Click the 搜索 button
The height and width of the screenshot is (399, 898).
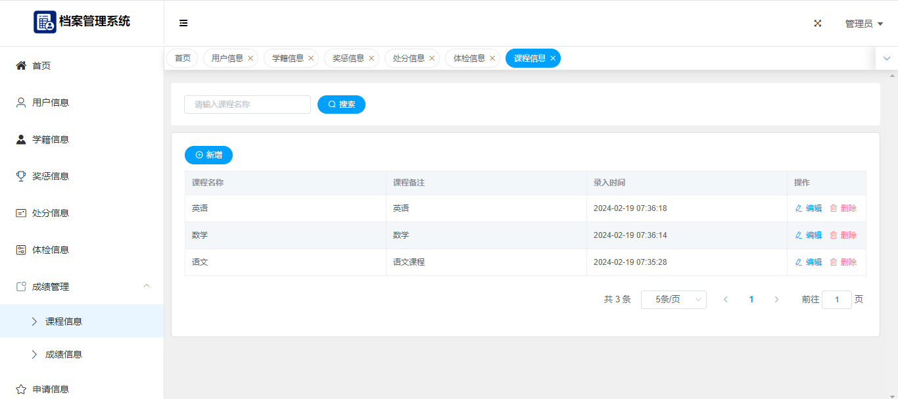coord(341,105)
